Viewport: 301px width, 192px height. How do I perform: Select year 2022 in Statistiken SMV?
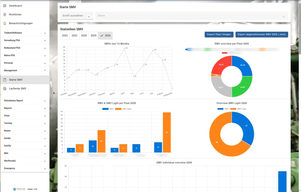click(x=65, y=36)
